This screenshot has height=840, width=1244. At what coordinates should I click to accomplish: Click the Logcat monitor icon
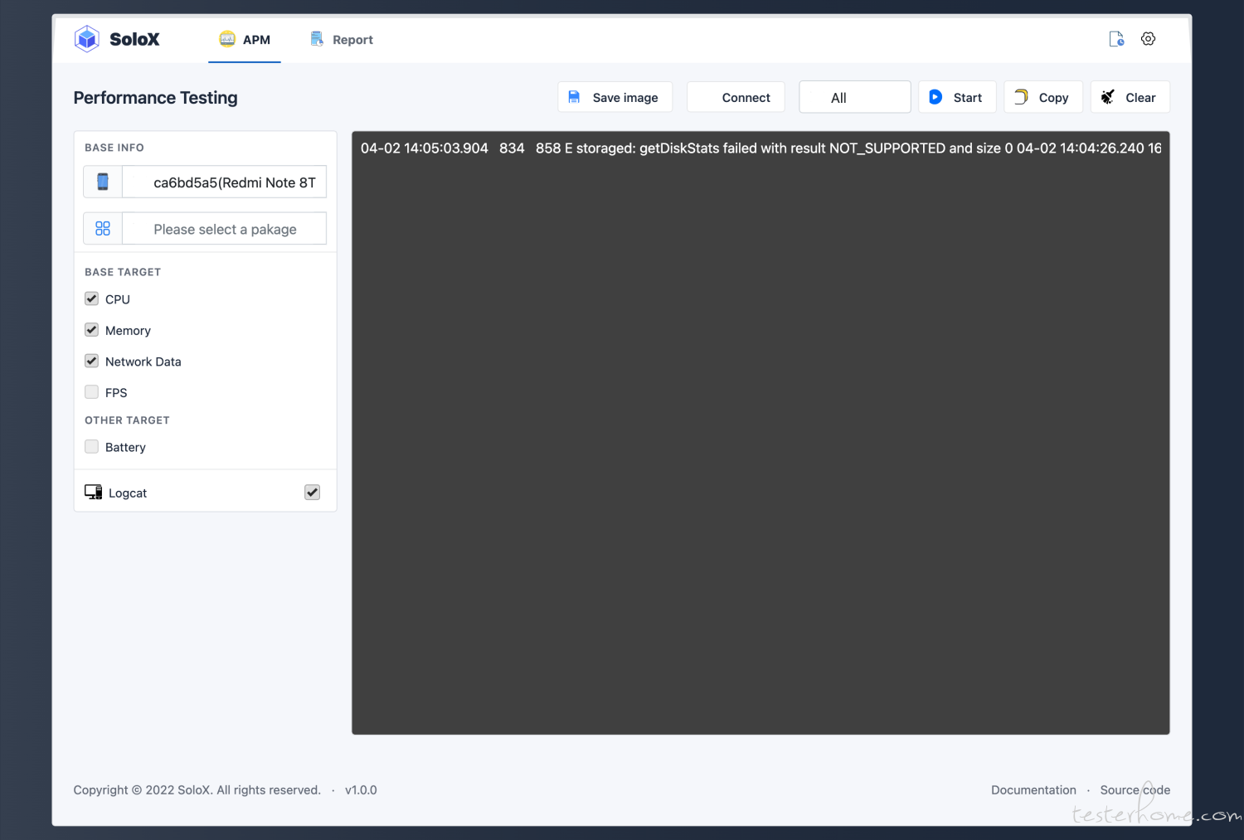[x=93, y=491]
